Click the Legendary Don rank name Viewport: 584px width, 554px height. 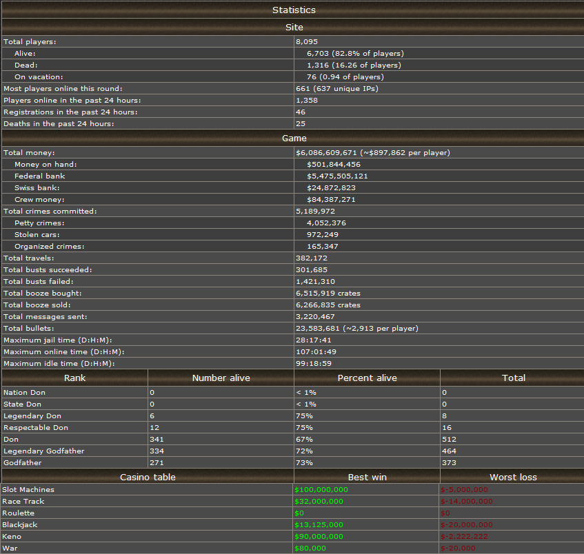pyautogui.click(x=32, y=416)
